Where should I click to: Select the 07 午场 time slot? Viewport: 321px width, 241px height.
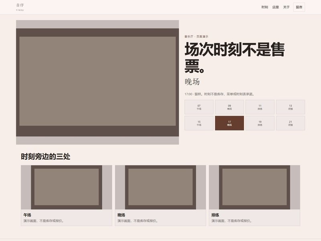pyautogui.click(x=199, y=107)
